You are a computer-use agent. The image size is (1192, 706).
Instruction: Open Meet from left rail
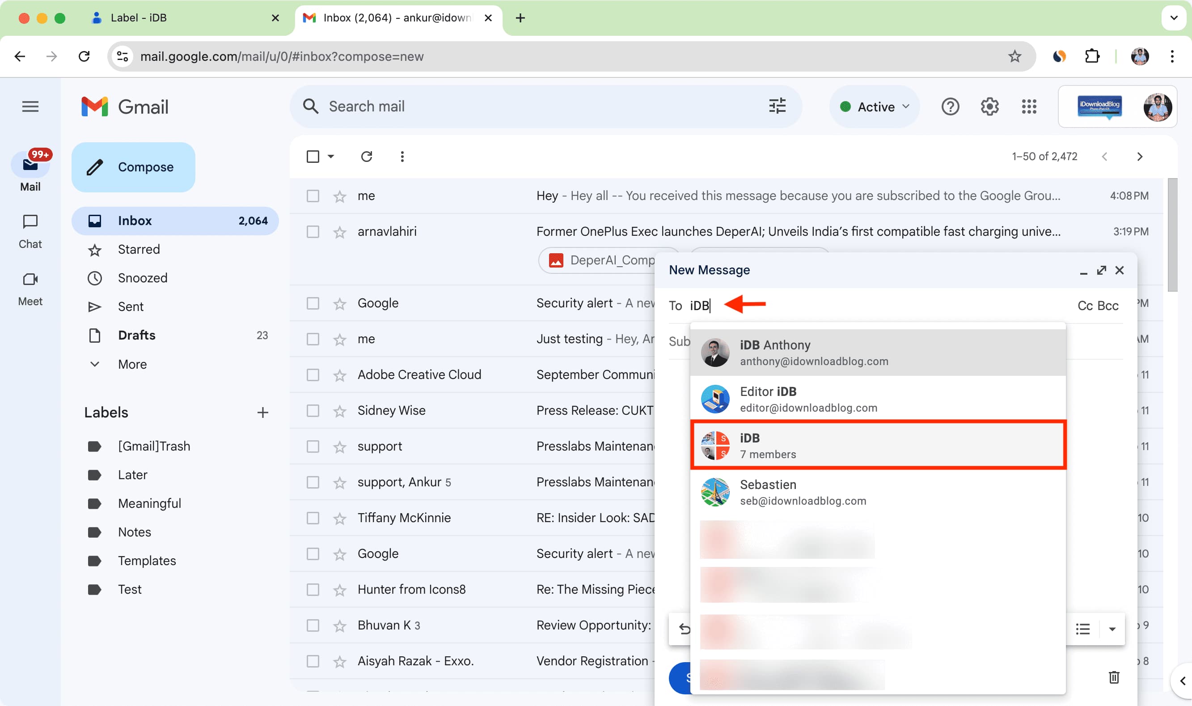tap(30, 289)
